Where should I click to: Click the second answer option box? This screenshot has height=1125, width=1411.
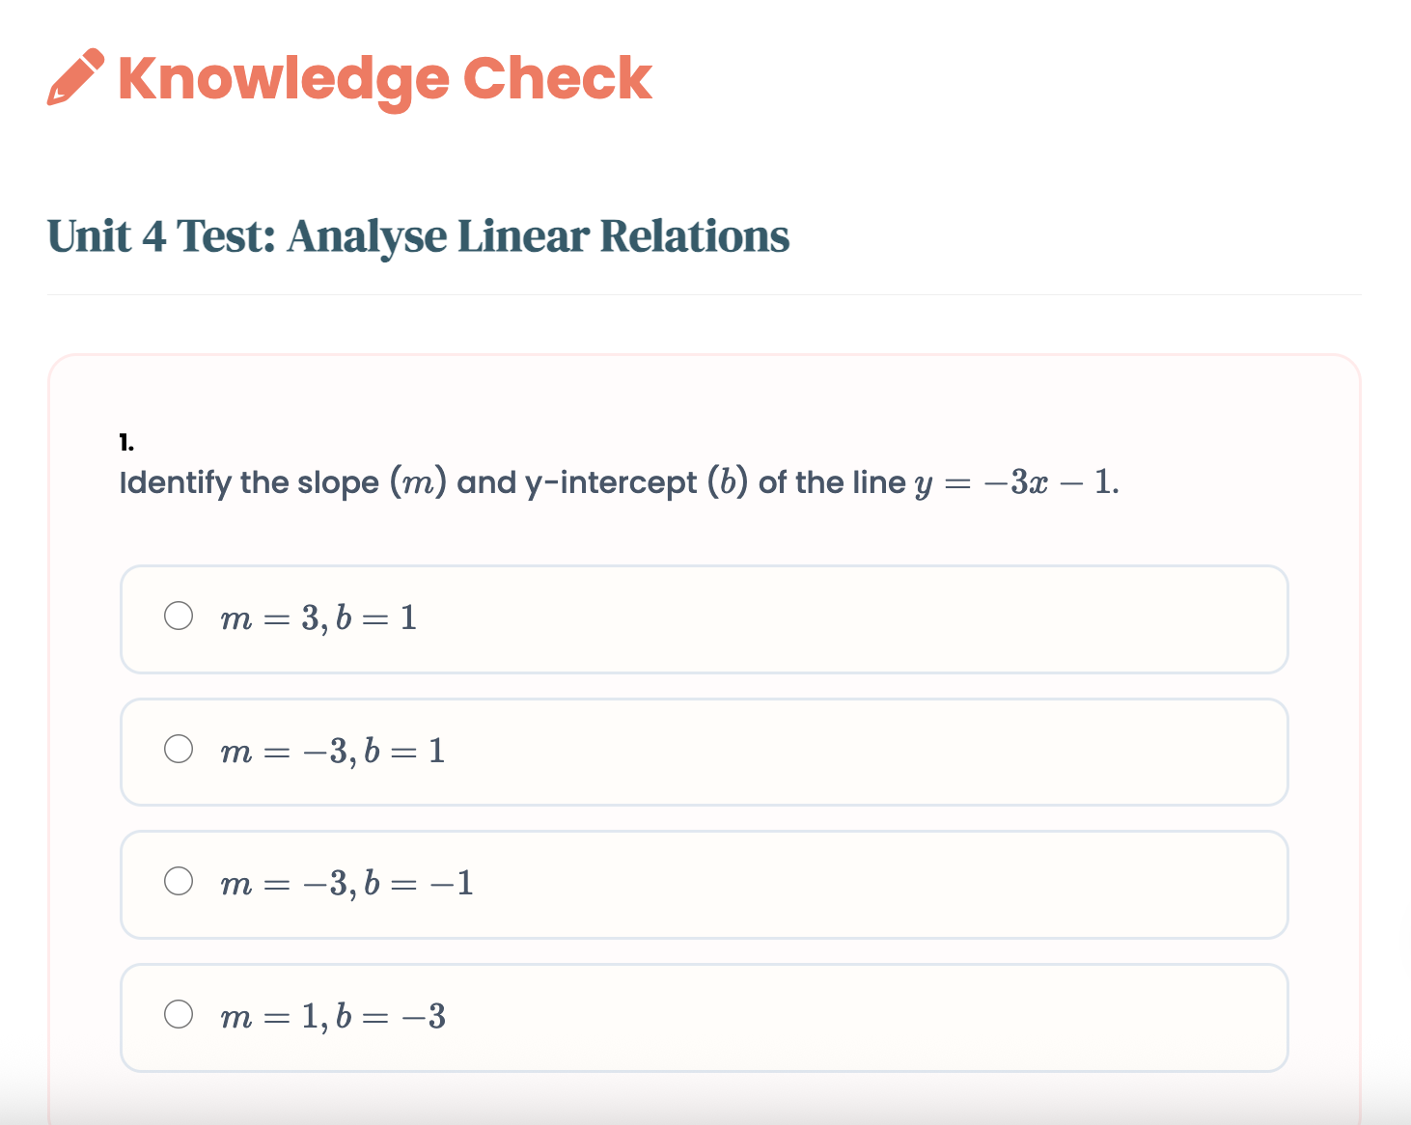pyautogui.click(x=705, y=752)
